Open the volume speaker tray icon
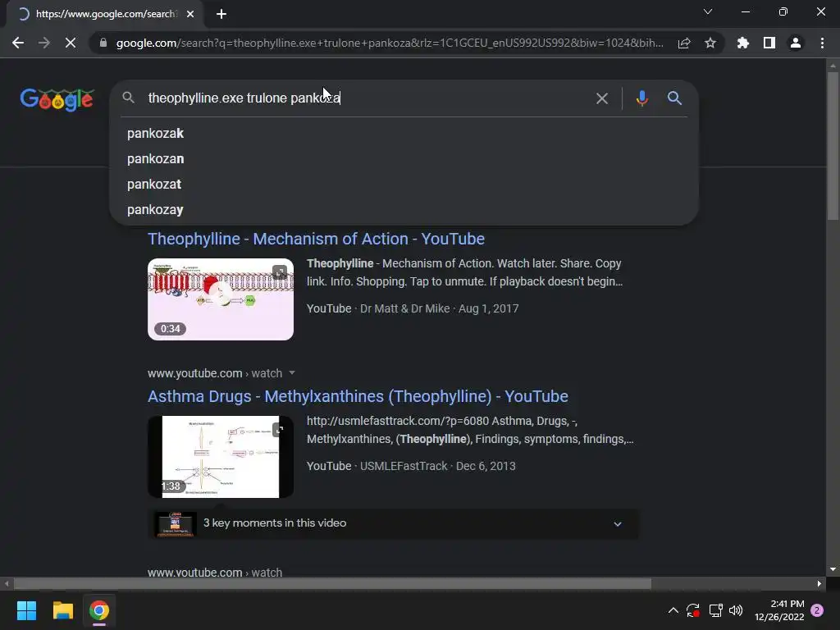This screenshot has height=630, width=840. (736, 610)
